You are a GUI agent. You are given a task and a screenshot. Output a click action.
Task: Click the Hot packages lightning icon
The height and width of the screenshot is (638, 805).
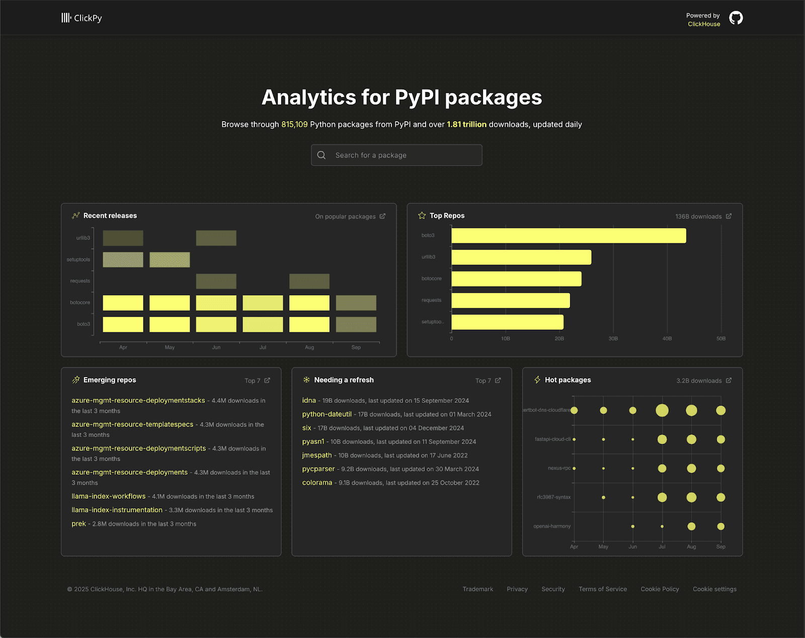coord(537,380)
